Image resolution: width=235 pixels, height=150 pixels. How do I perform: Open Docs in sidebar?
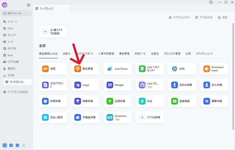click(x=16, y=28)
